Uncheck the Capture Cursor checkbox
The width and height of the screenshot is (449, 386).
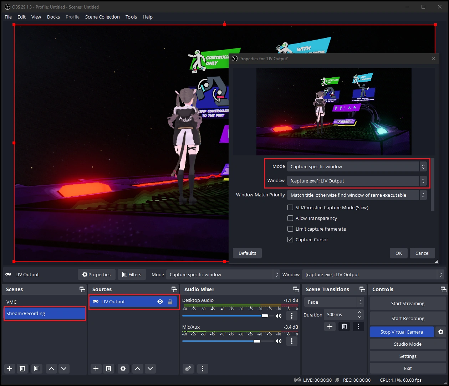tap(290, 240)
